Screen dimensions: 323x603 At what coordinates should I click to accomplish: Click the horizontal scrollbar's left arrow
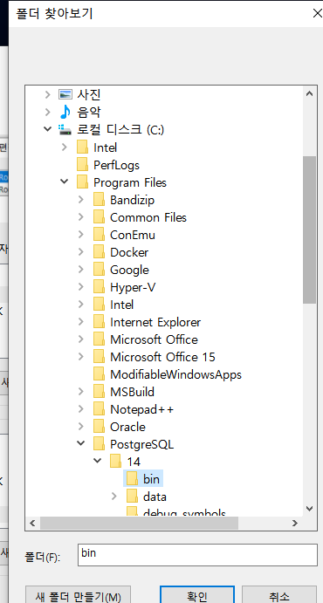tap(32, 523)
